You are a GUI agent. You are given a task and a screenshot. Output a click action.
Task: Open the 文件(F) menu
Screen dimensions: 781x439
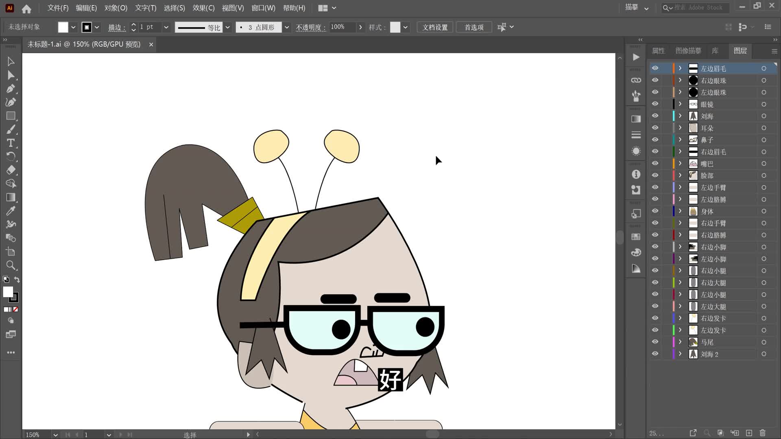tap(58, 8)
